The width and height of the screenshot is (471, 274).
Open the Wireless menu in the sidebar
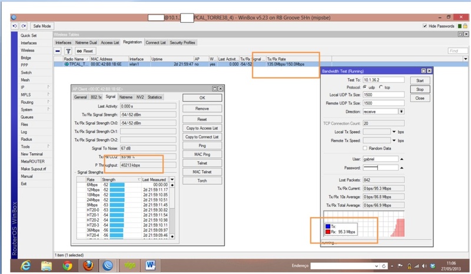pos(28,50)
